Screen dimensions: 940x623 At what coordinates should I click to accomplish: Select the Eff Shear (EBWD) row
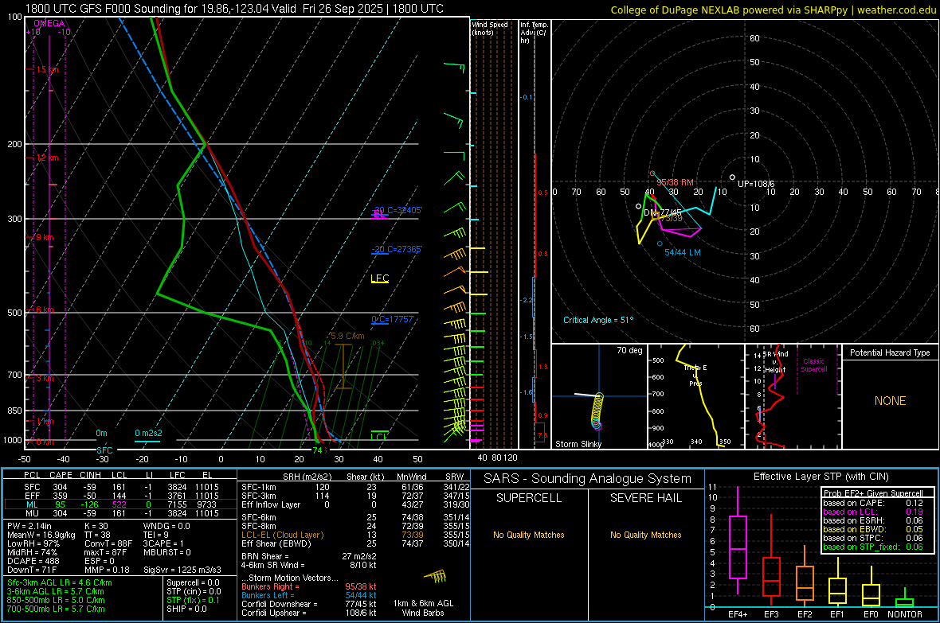355,543
